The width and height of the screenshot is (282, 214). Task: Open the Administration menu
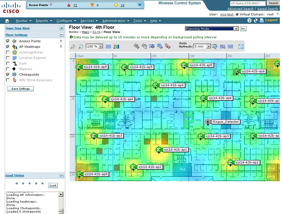pos(115,21)
